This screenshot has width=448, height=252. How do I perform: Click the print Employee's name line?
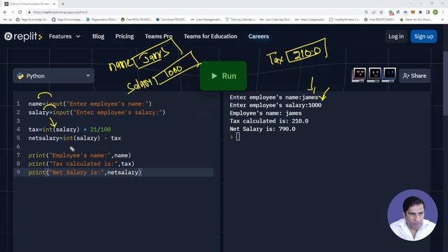click(80, 155)
